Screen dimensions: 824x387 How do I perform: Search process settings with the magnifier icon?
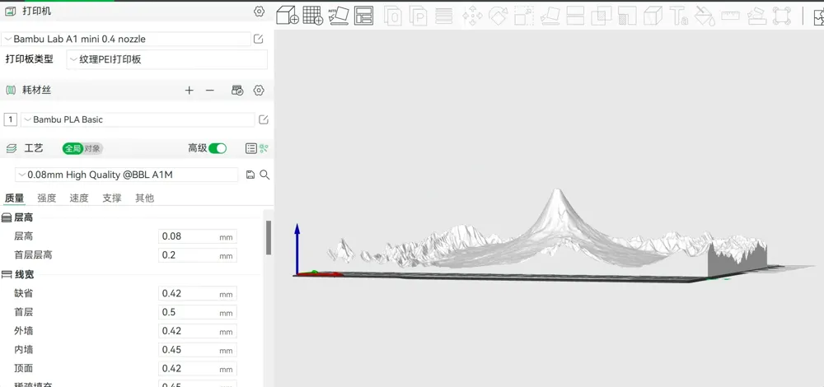click(x=265, y=175)
